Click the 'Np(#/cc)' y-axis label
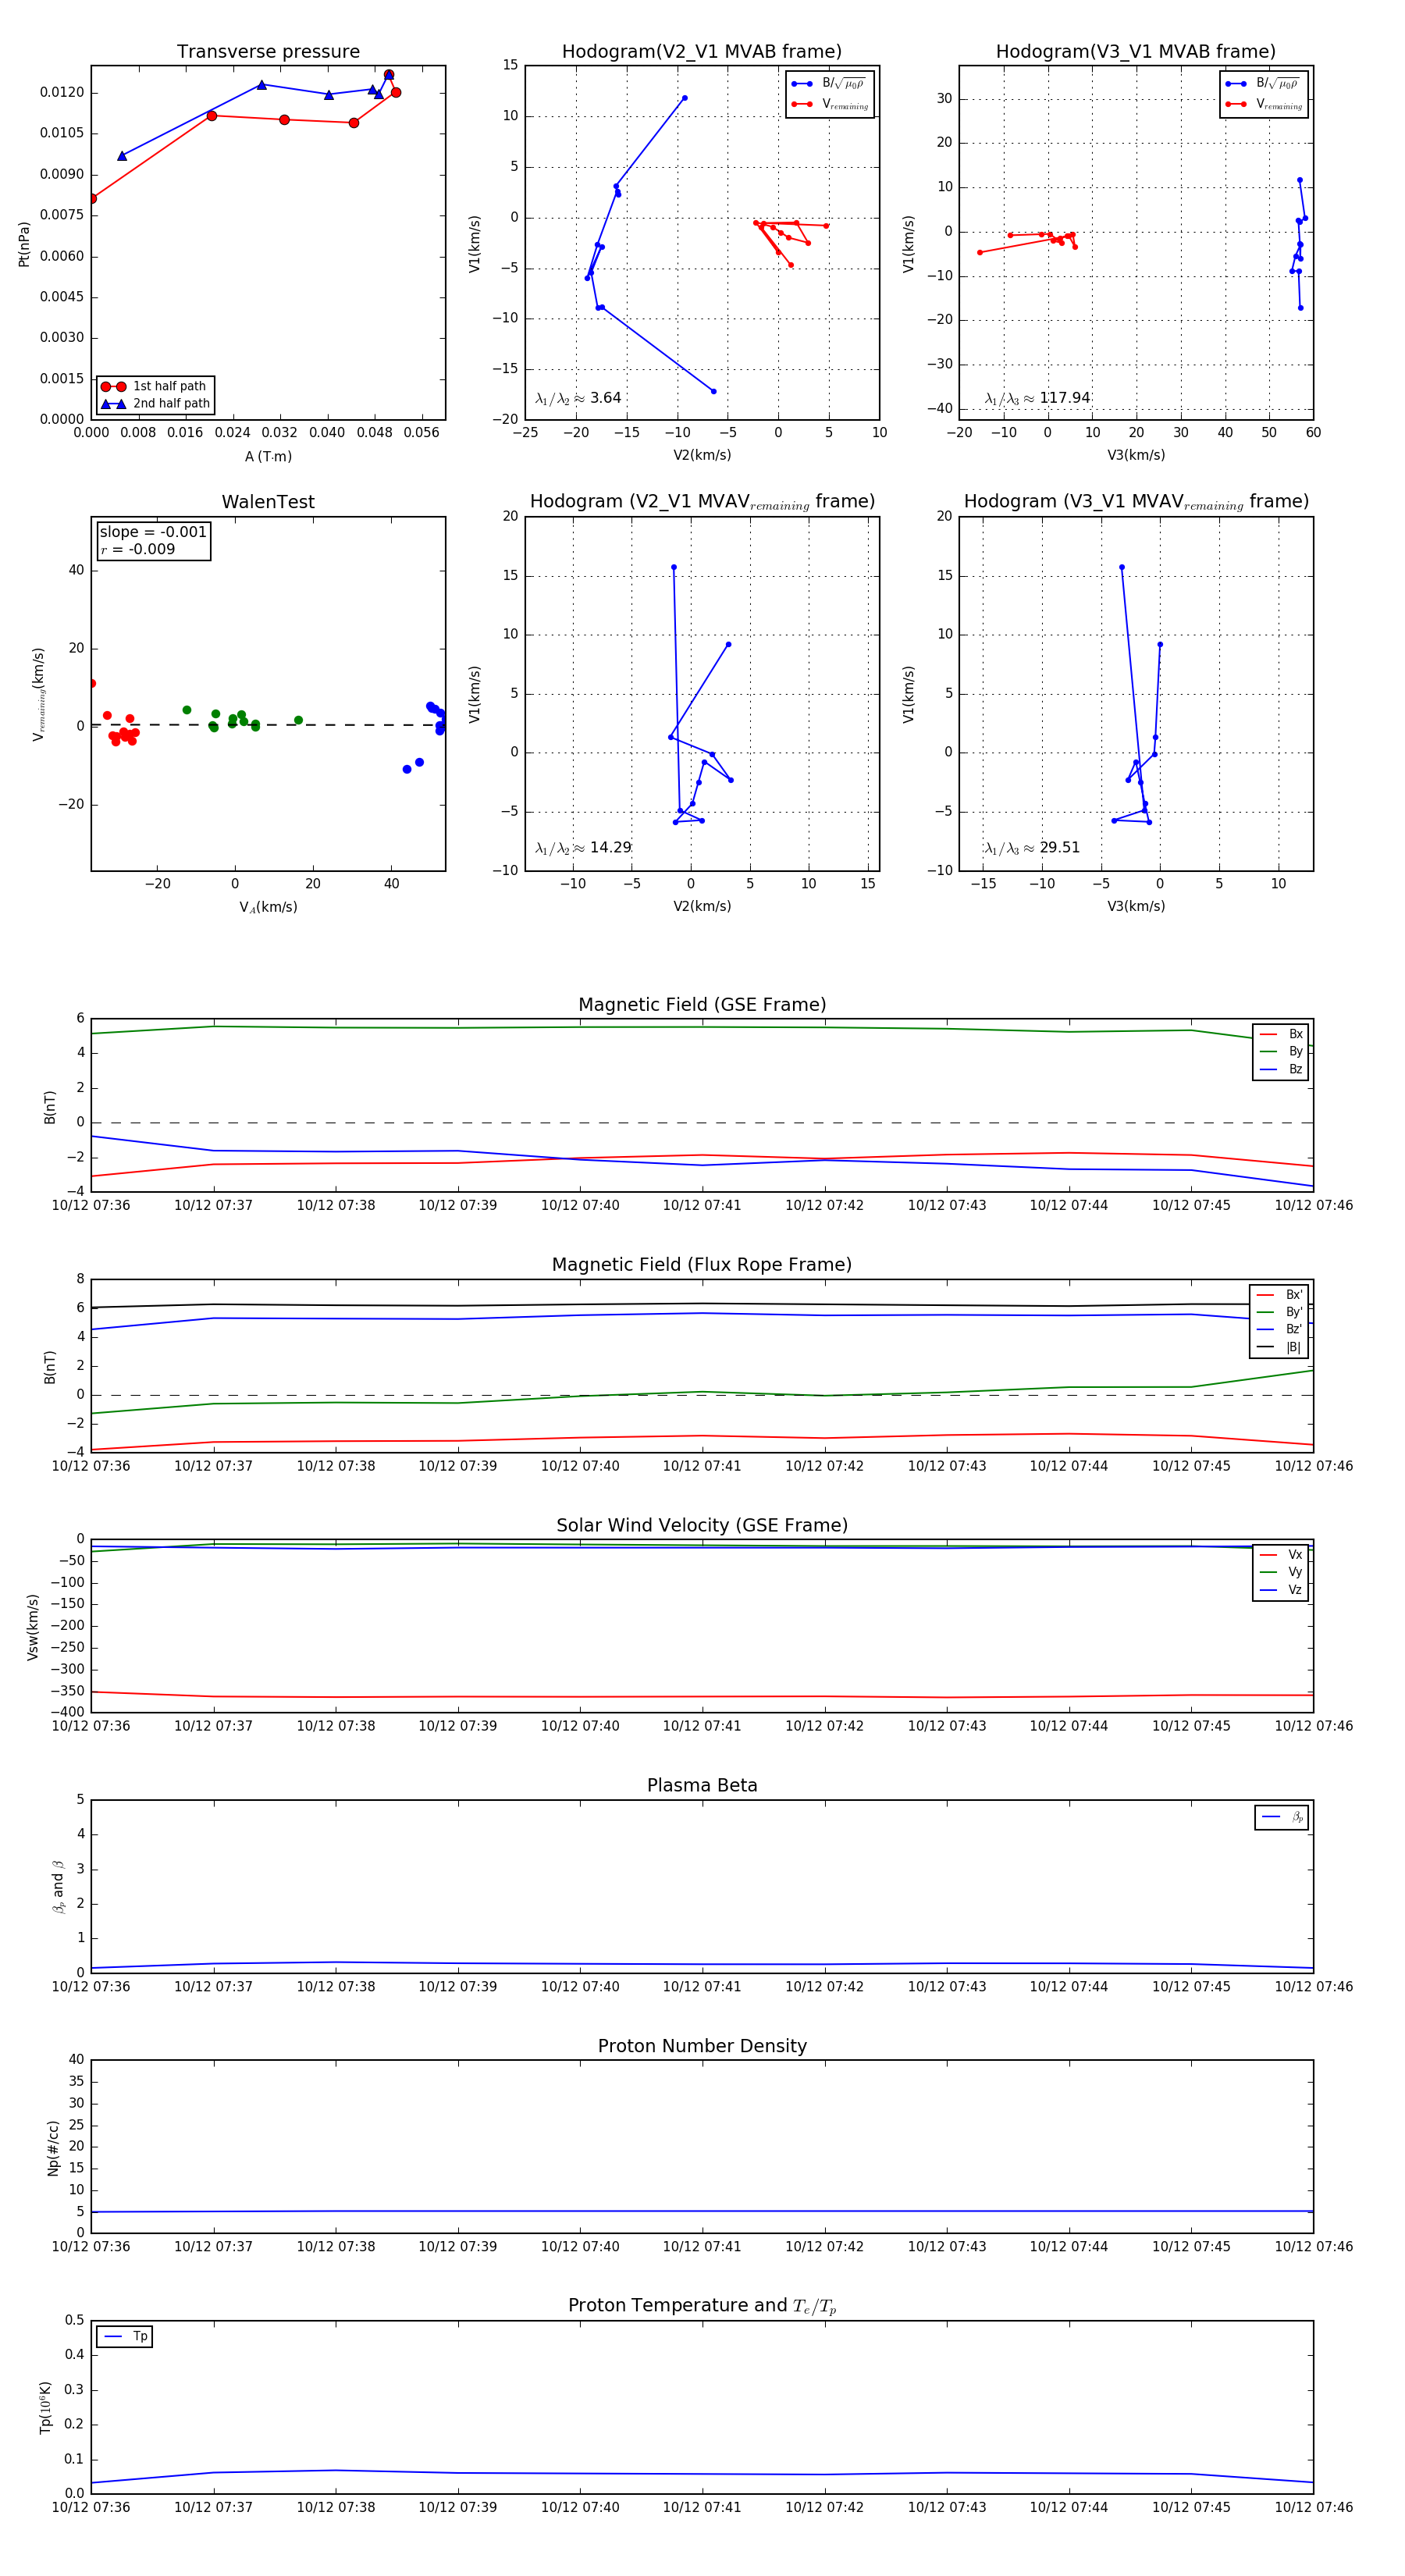 click(53, 2148)
